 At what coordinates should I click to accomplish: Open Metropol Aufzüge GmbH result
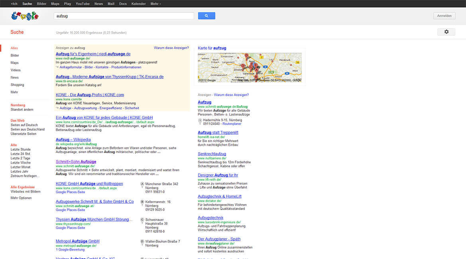coord(78,241)
